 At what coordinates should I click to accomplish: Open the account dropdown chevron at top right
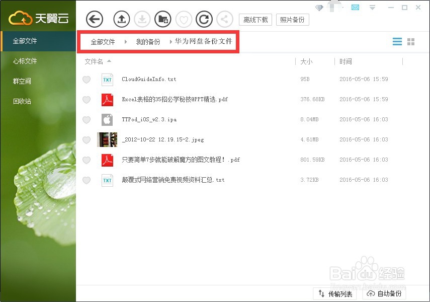(372, 8)
